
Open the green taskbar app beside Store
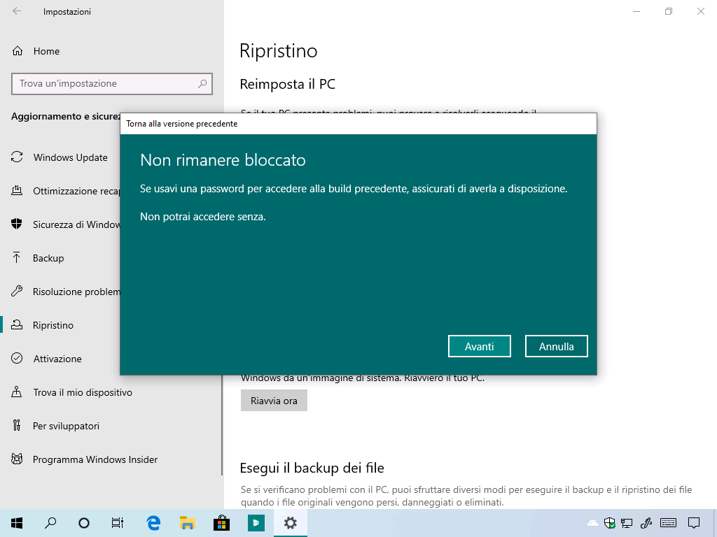[x=256, y=523]
